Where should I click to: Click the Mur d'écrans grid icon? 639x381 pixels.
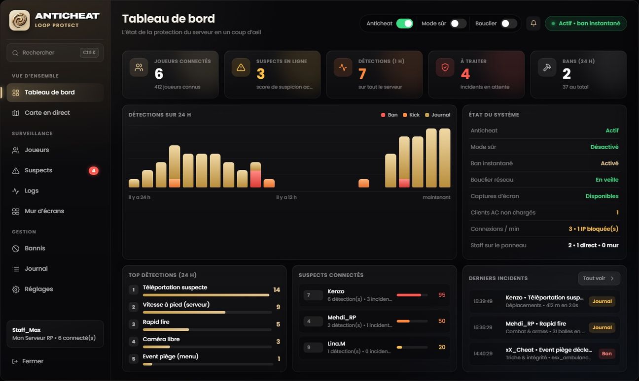pos(16,211)
